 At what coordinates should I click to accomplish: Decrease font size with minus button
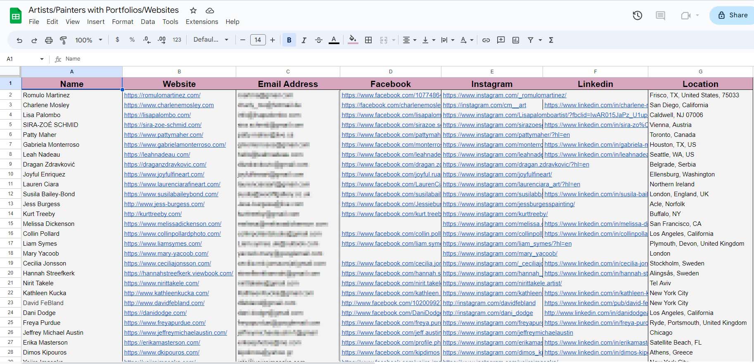click(x=243, y=40)
